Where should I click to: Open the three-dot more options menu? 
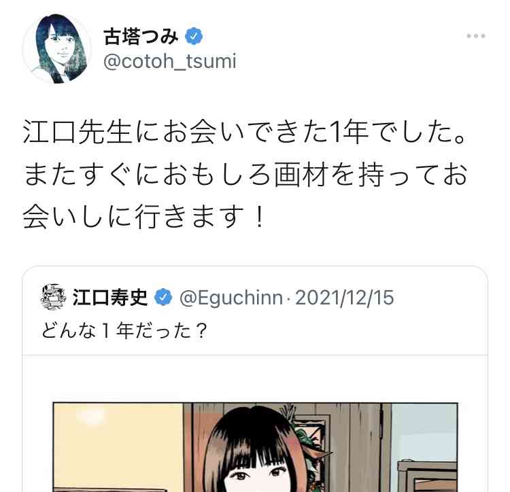[476, 36]
